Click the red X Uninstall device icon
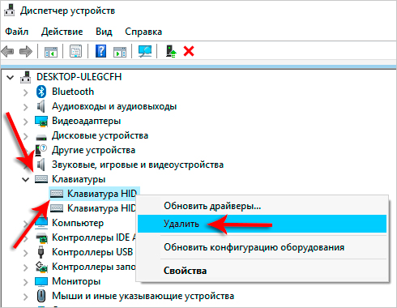 tap(189, 51)
